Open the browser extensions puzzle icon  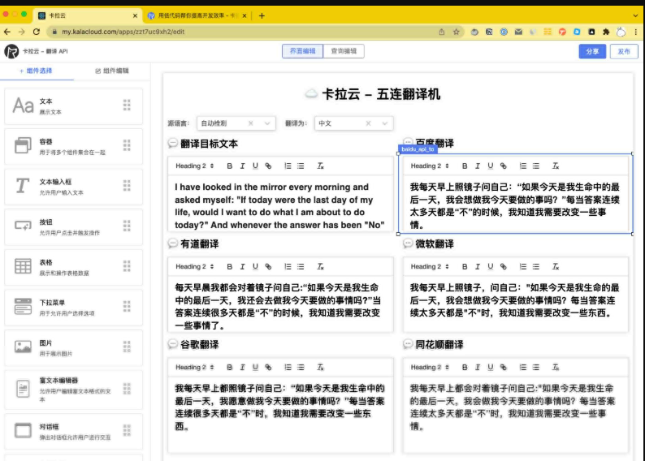[x=606, y=32]
